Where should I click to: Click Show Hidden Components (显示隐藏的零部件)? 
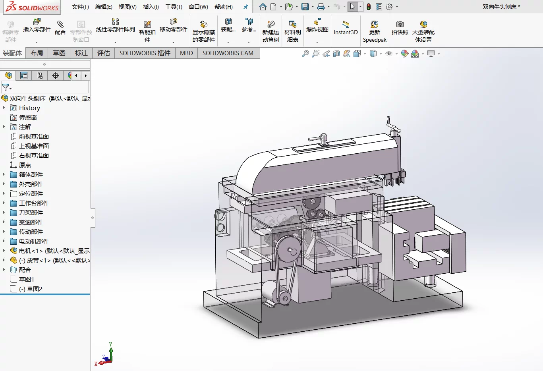[204, 31]
